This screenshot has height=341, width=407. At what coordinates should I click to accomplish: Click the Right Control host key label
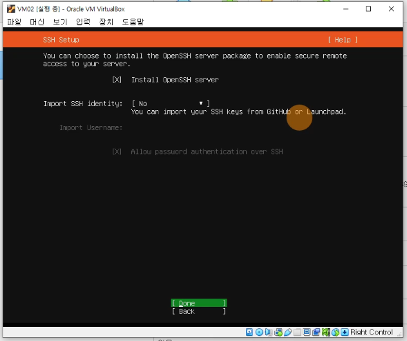pos(372,332)
